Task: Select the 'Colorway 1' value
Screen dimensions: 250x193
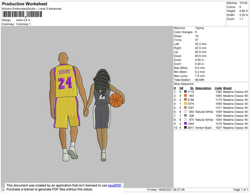Action: [x=23, y=24]
